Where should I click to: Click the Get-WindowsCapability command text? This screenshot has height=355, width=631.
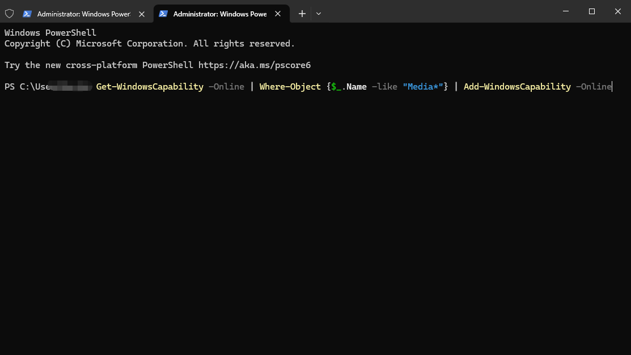point(150,87)
